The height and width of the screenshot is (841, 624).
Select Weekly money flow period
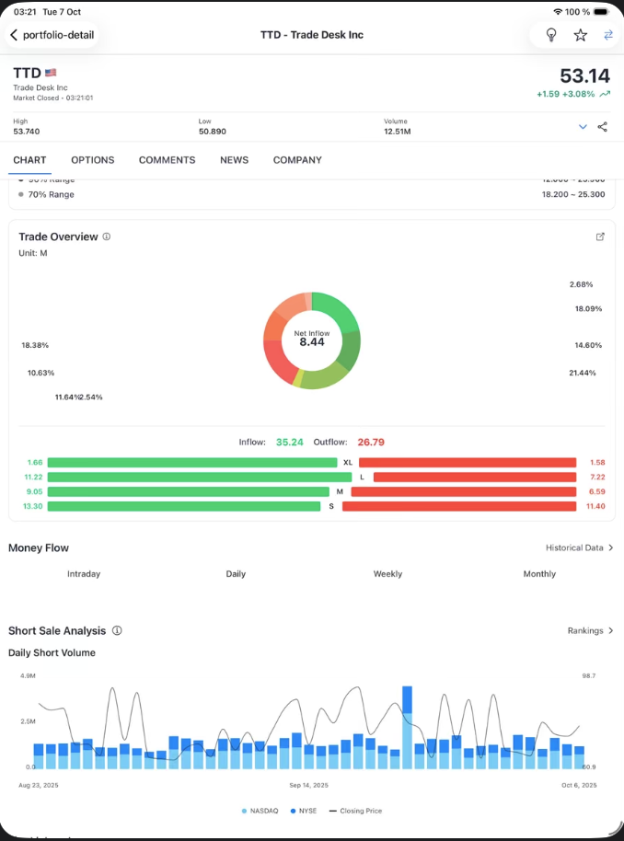click(387, 574)
